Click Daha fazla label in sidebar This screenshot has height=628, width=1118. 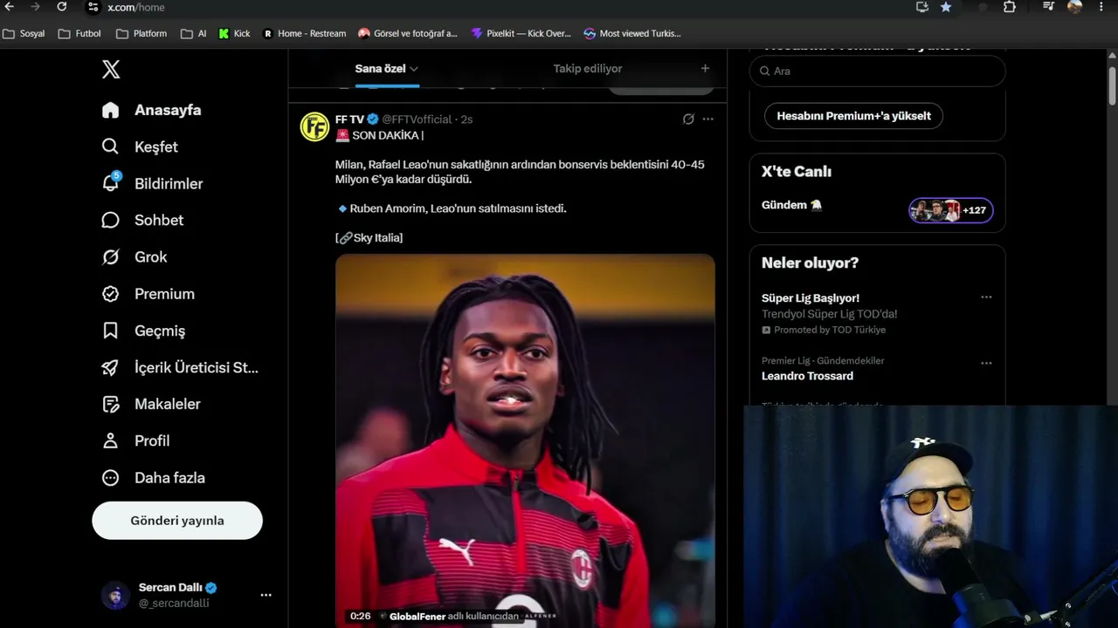(169, 478)
